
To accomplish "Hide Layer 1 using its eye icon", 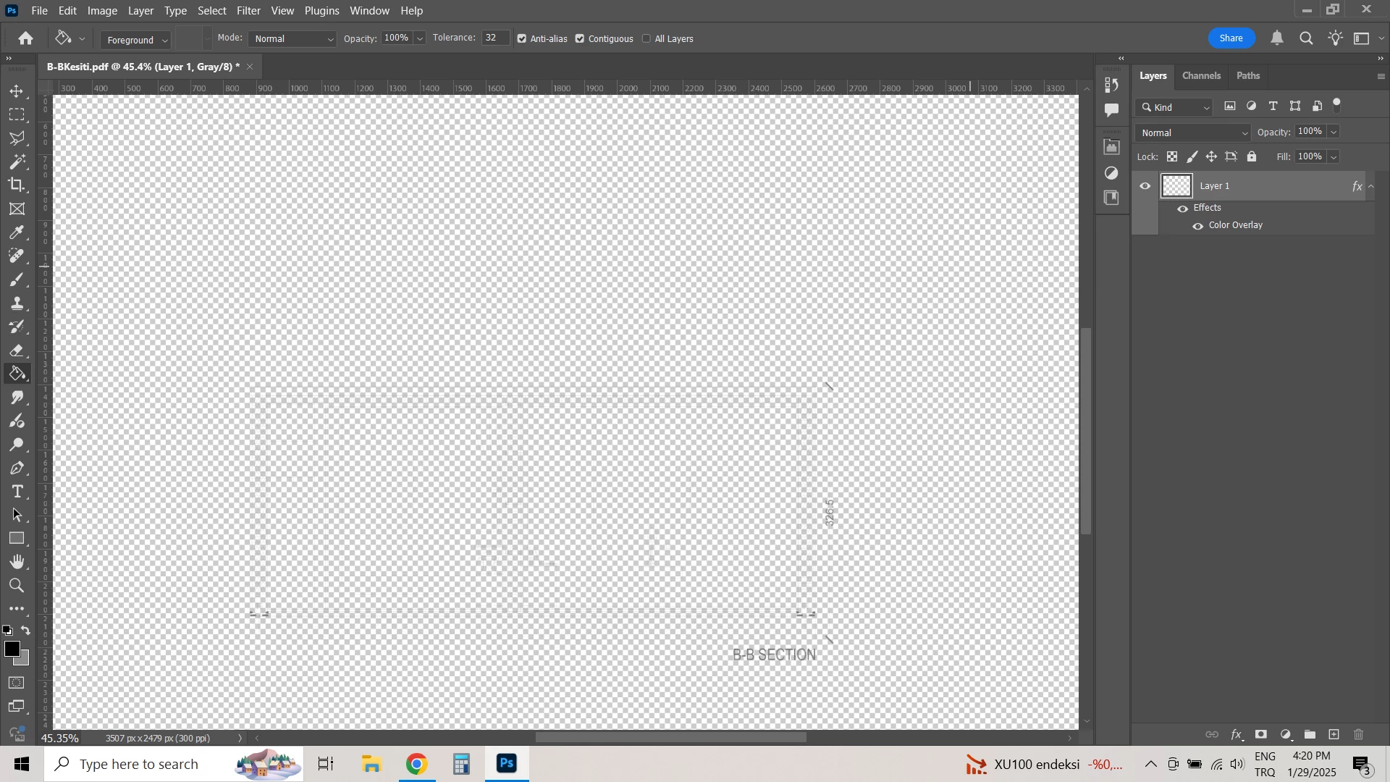I will pos(1145,186).
